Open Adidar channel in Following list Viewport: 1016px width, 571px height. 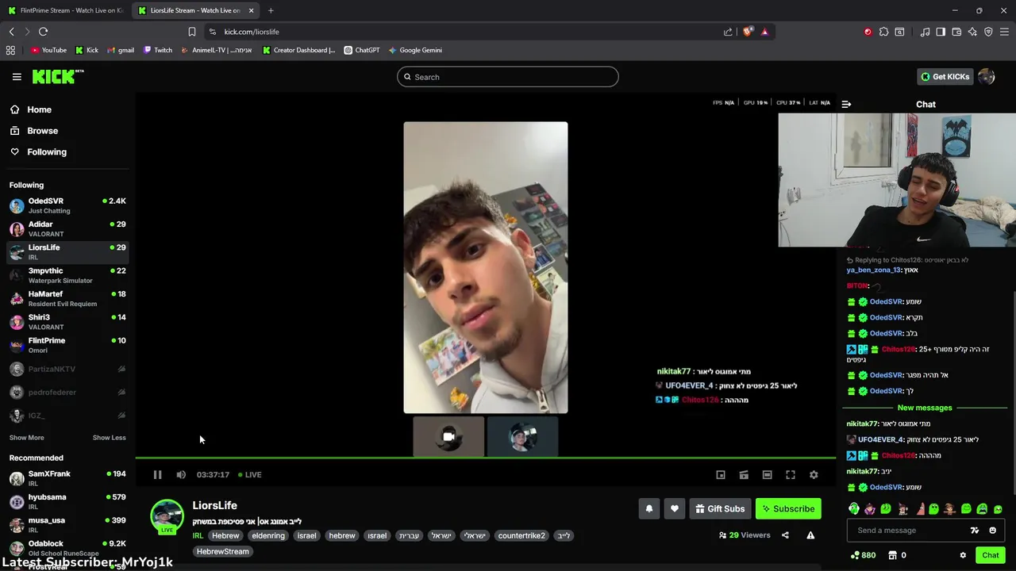(x=67, y=228)
